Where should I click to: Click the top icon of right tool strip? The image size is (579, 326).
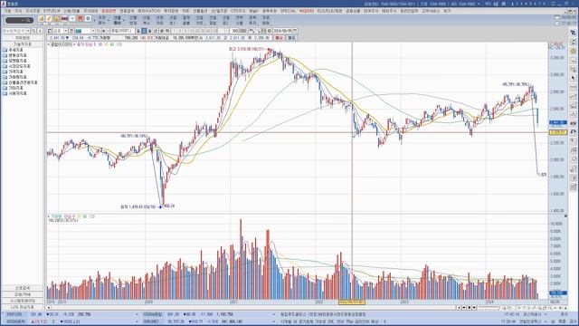[573, 33]
